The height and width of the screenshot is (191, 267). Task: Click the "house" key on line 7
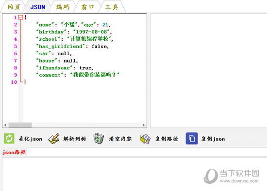point(47,61)
